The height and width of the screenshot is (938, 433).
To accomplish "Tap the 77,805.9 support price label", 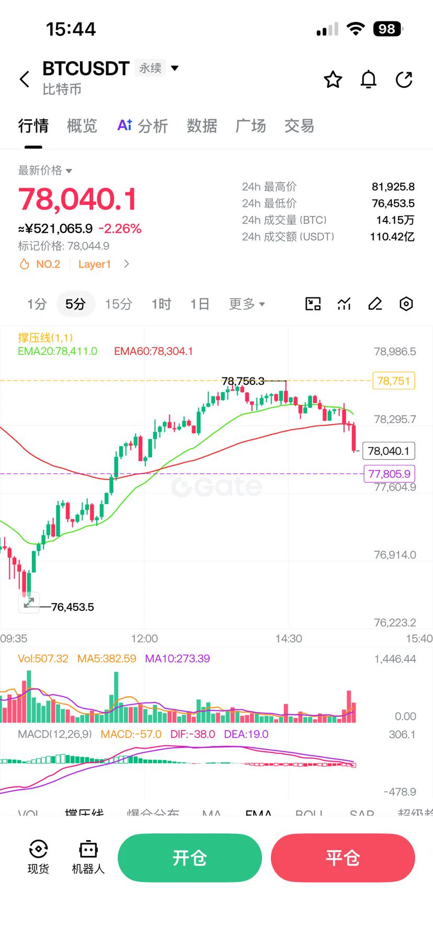I will pyautogui.click(x=390, y=474).
